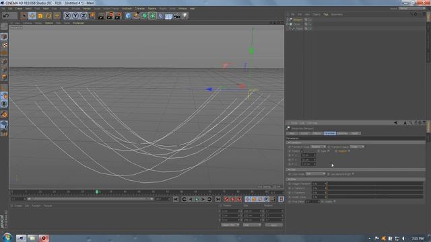Image resolution: width=431 pixels, height=242 pixels.
Task: Toggle Y axis lock
Action: [x=75, y=15]
